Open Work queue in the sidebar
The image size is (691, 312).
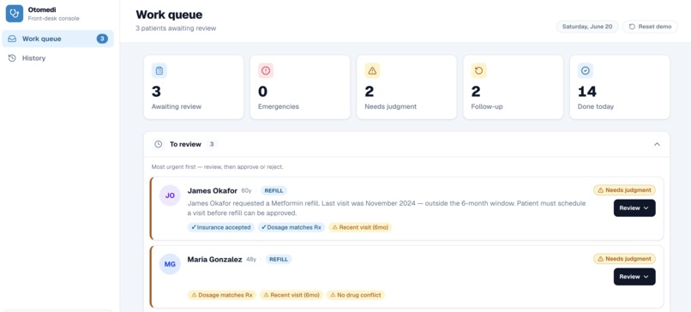click(57, 39)
